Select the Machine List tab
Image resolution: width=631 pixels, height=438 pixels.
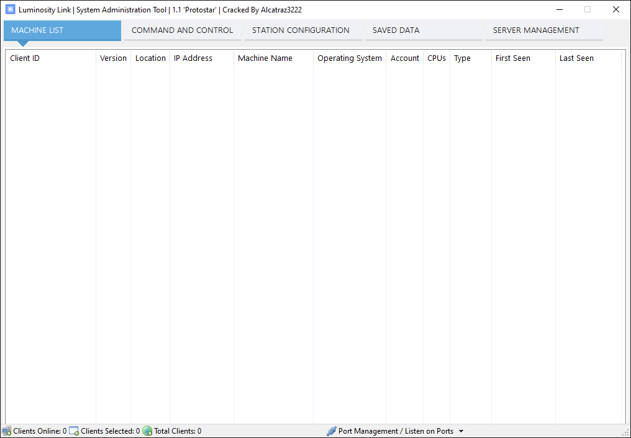(x=62, y=30)
